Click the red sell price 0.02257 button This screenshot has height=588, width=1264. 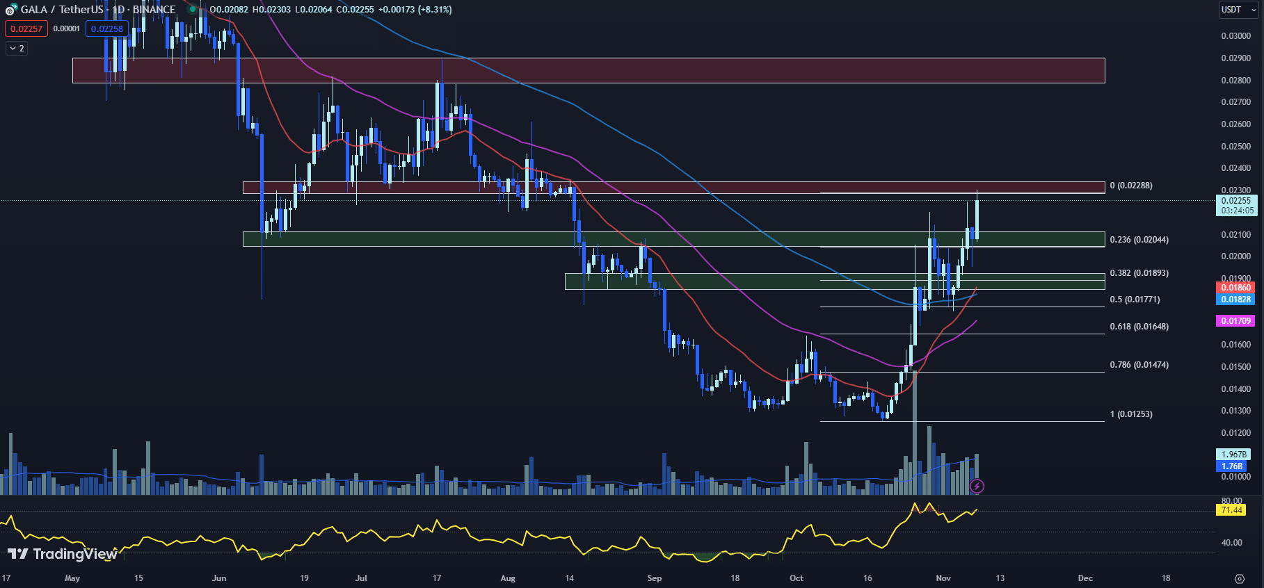pos(26,28)
